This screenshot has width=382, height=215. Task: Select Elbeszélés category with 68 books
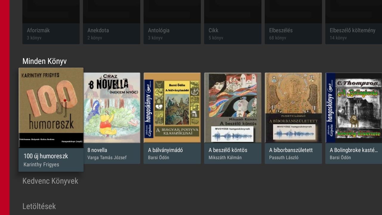click(293, 22)
